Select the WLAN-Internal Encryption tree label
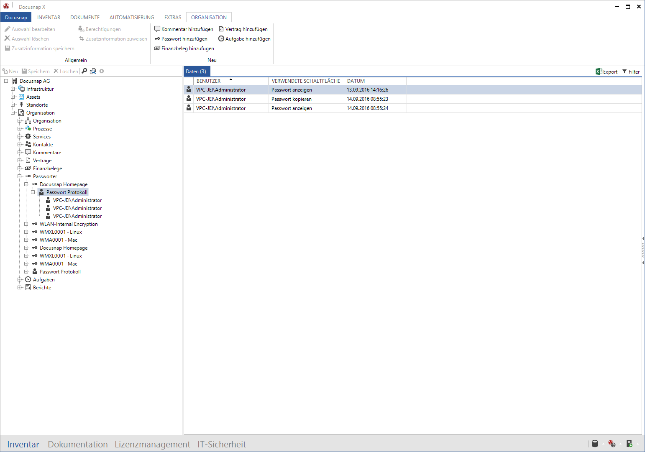This screenshot has height=452, width=645. [69, 224]
